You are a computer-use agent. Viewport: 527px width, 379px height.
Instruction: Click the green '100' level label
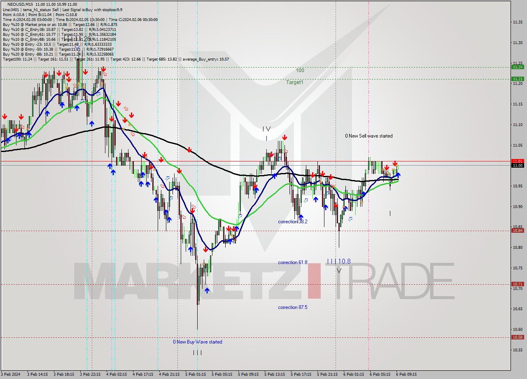(x=300, y=70)
